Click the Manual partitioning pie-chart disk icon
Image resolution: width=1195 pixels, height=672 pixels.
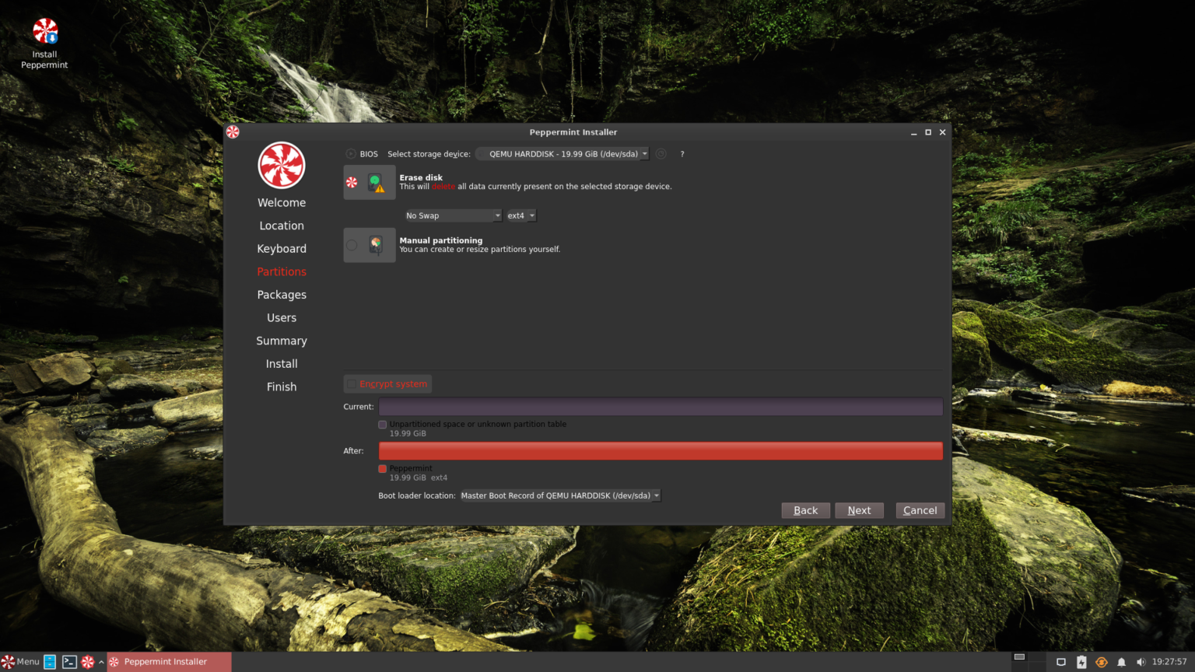(x=377, y=244)
